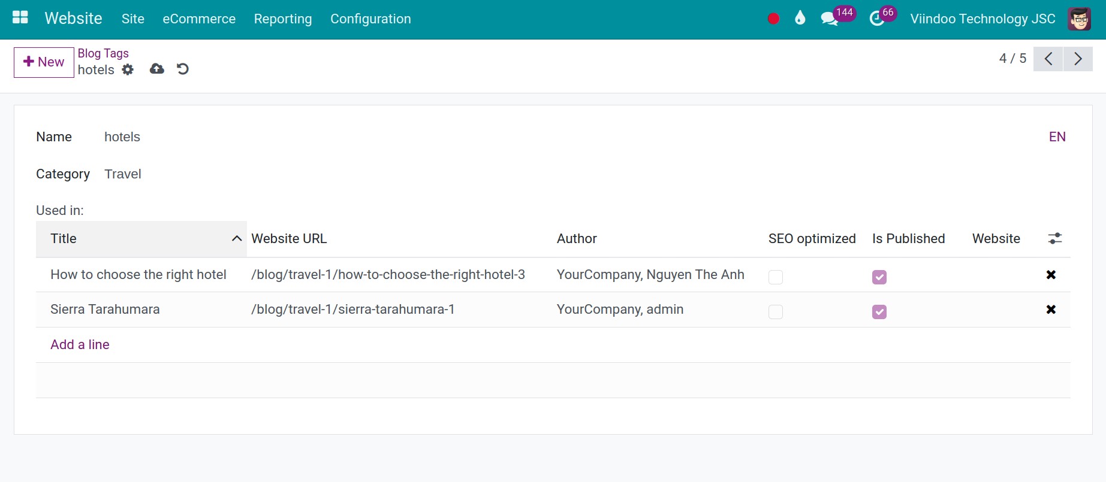
Task: Open the column options adjust icon
Action: [x=1055, y=238]
